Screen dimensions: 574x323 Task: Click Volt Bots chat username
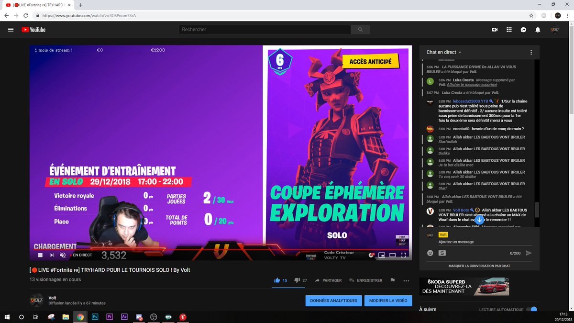[461, 210]
